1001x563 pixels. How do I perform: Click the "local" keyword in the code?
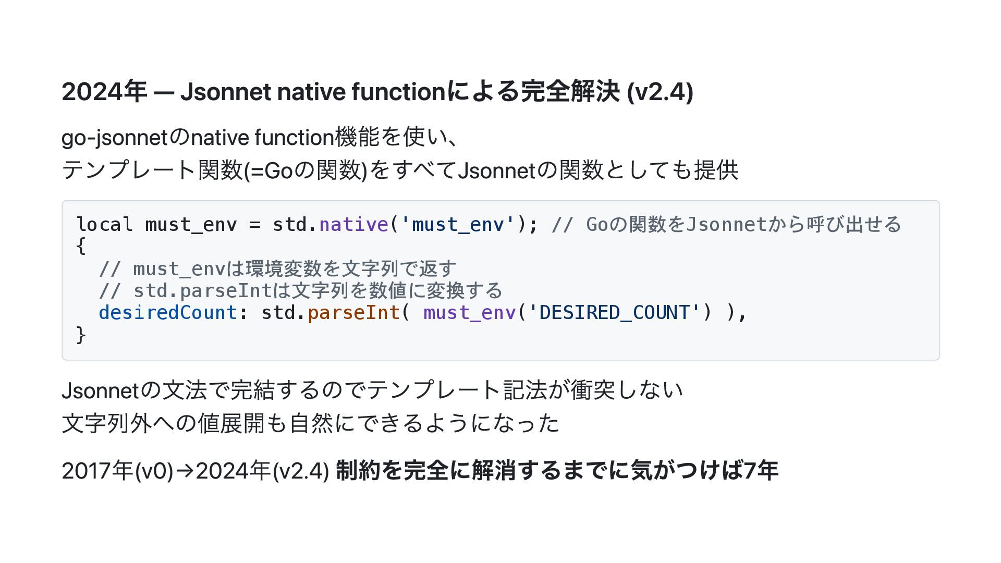(104, 225)
